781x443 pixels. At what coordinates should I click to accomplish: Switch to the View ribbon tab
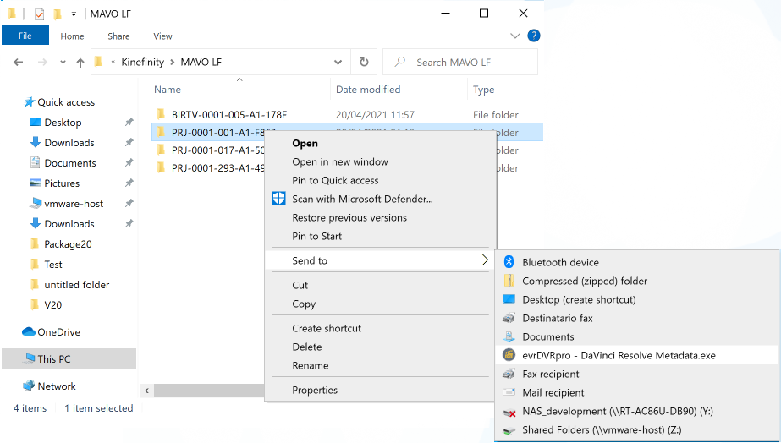point(162,36)
